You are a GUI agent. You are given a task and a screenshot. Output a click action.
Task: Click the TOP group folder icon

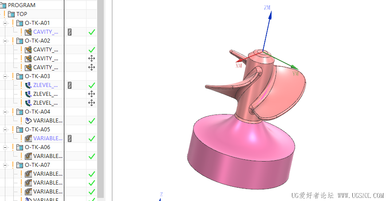point(12,14)
